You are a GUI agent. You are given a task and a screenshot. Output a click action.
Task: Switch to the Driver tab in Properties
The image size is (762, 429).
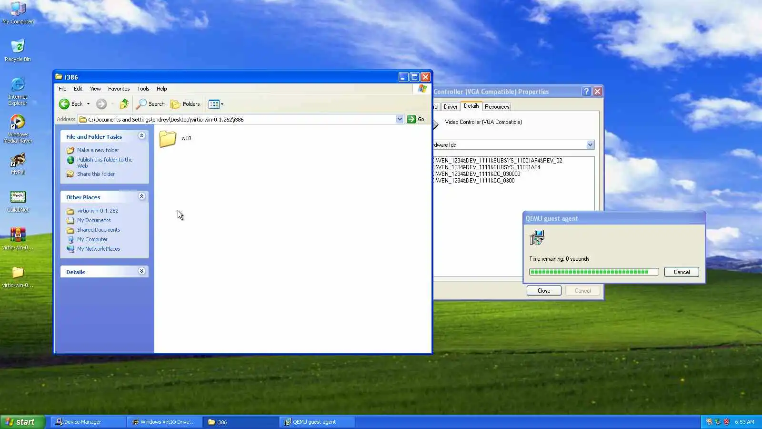click(x=451, y=107)
